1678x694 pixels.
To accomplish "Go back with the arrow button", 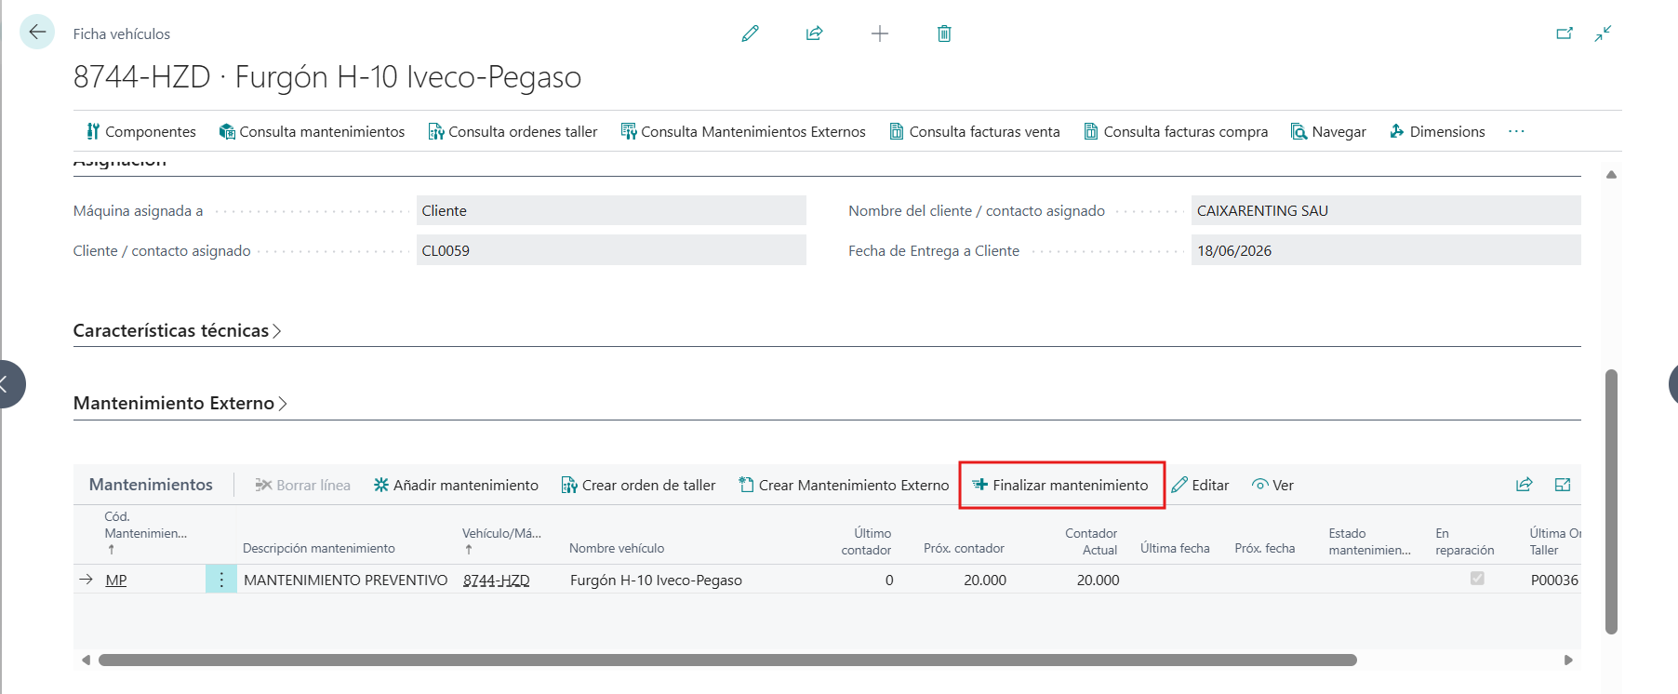I will (x=37, y=33).
